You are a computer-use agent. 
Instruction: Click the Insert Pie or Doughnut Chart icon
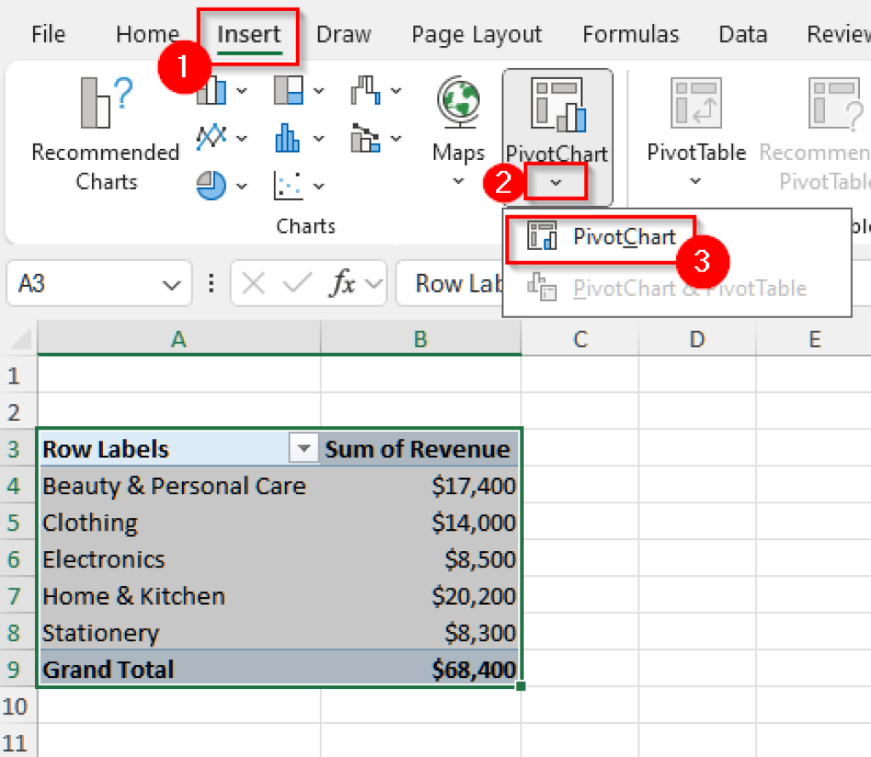[x=211, y=185]
